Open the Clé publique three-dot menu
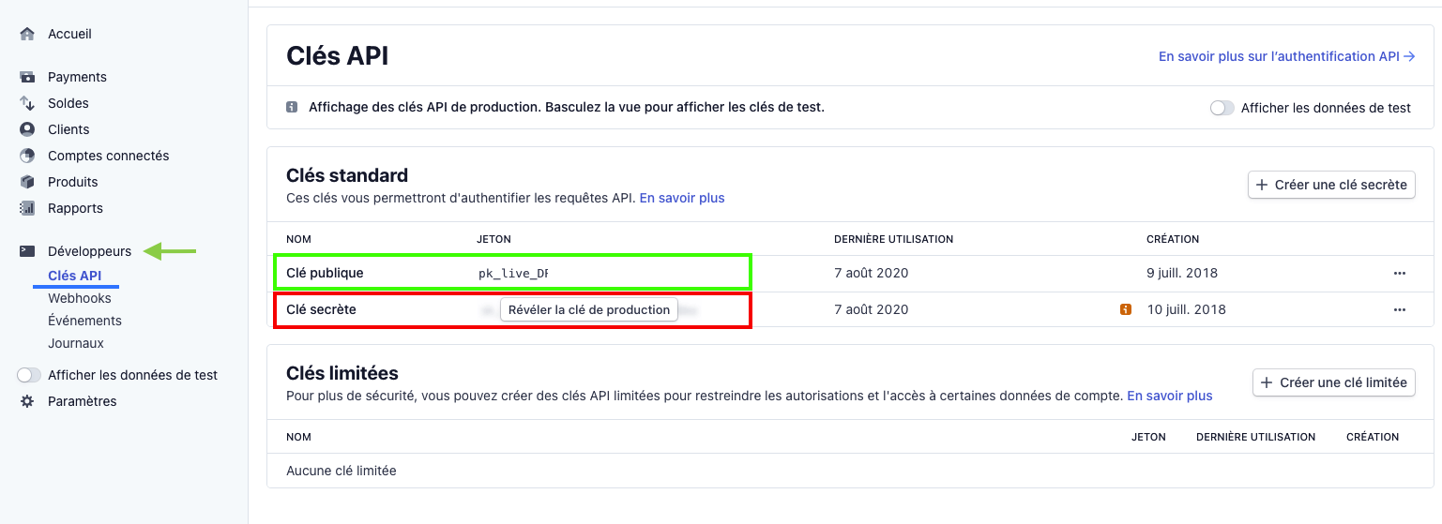The height and width of the screenshot is (524, 1442). [1400, 273]
